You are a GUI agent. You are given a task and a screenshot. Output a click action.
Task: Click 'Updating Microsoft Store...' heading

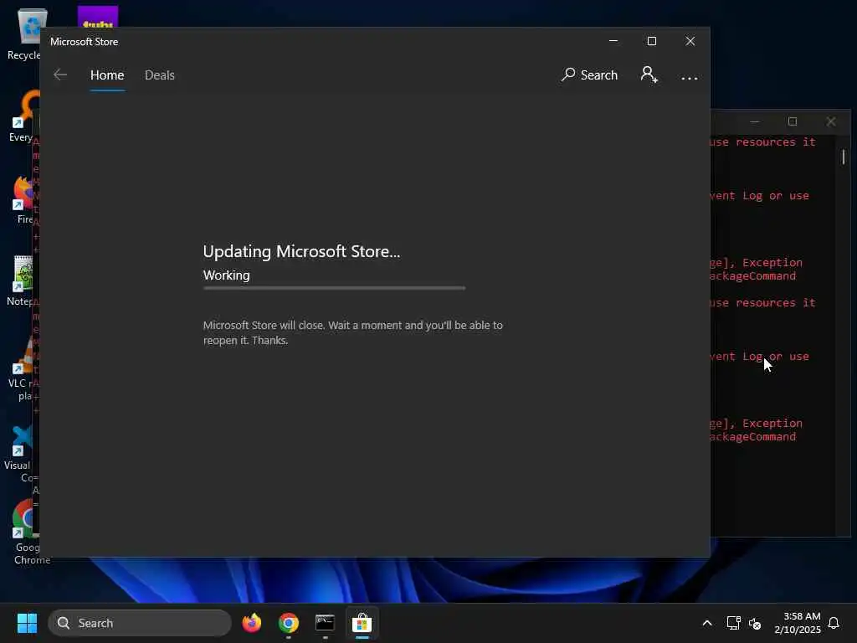coord(301,251)
